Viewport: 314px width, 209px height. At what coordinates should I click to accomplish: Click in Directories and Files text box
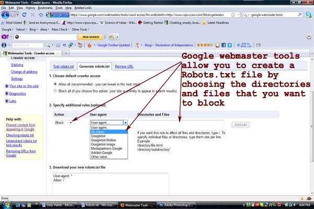(181, 125)
